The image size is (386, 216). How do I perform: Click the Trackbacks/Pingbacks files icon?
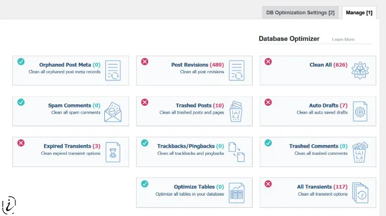237,152
